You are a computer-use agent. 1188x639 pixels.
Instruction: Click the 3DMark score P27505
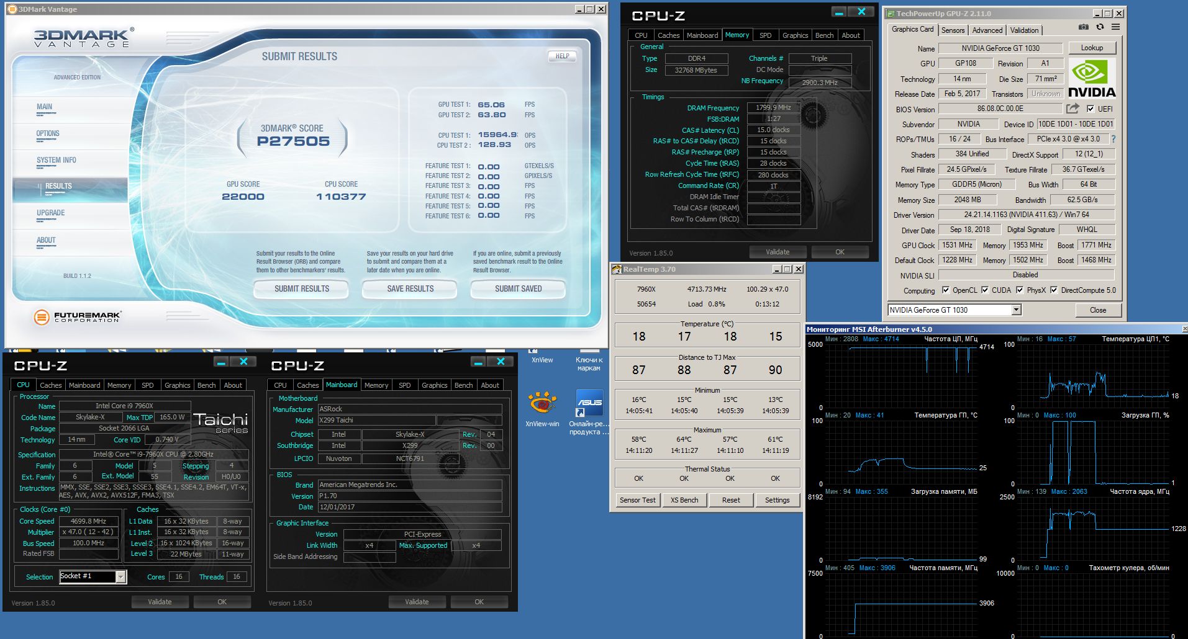pyautogui.click(x=293, y=141)
